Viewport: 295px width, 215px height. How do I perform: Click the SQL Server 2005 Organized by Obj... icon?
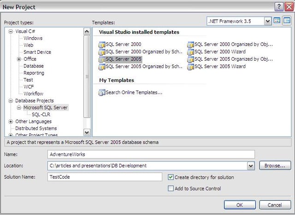click(x=190, y=59)
